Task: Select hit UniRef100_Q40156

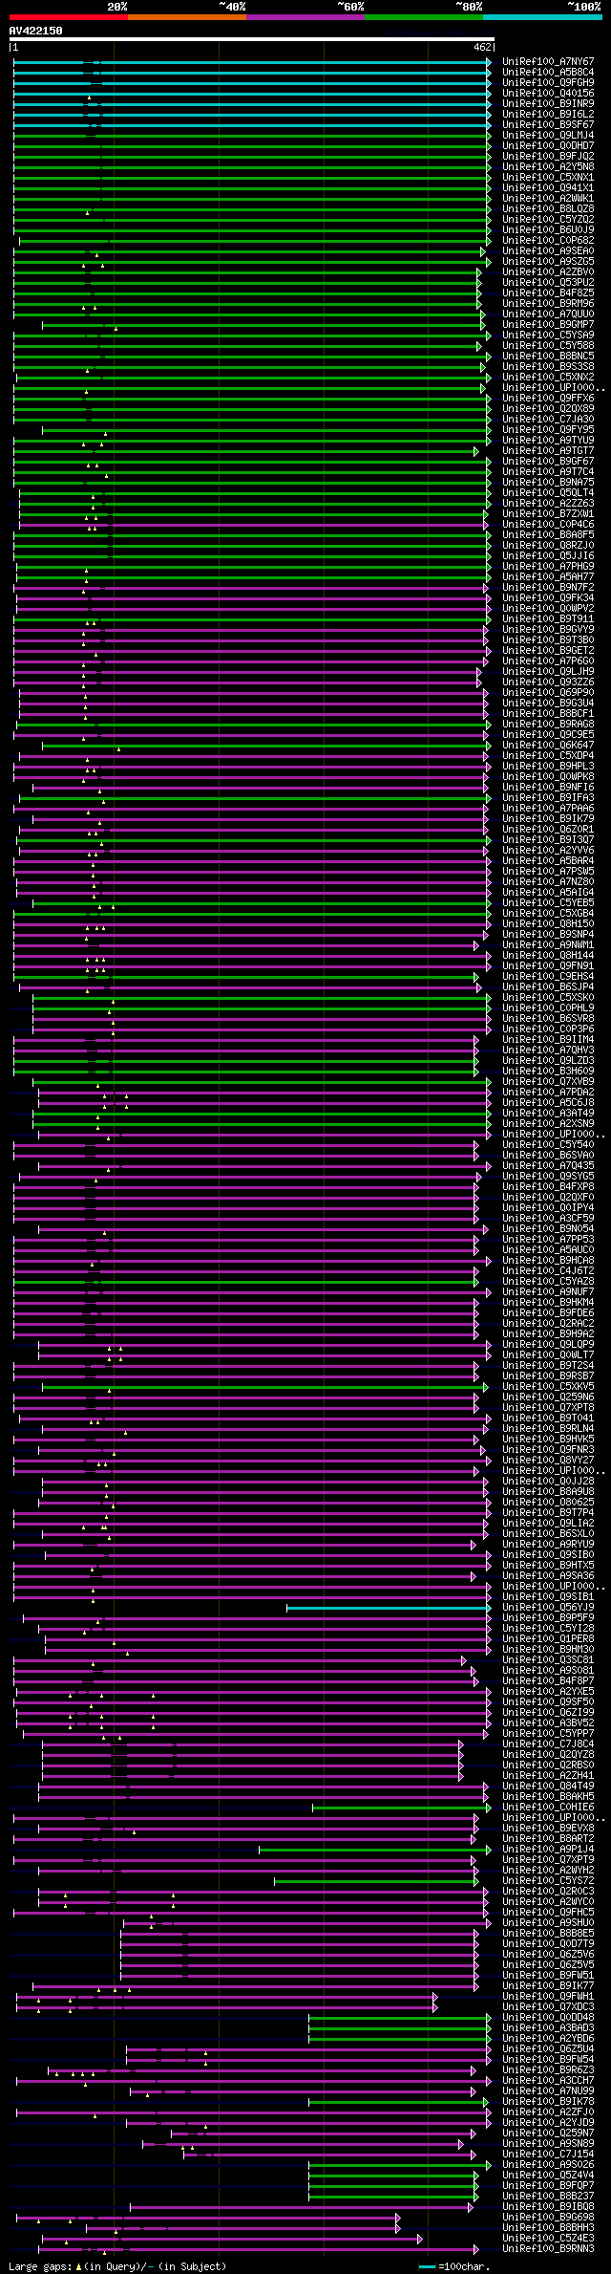Action: point(548,94)
